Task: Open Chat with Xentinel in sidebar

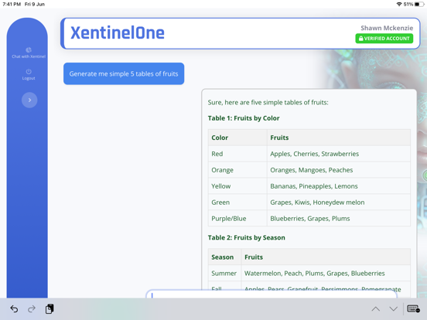Action: click(x=29, y=53)
